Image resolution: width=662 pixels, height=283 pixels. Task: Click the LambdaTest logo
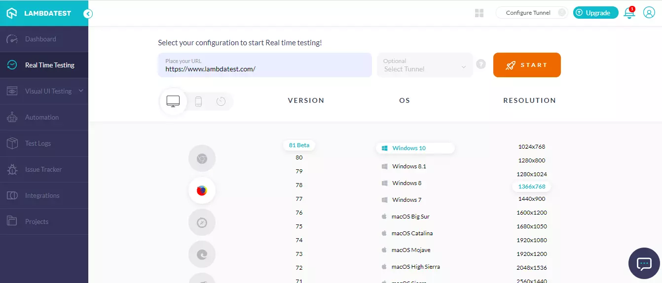[x=38, y=13]
